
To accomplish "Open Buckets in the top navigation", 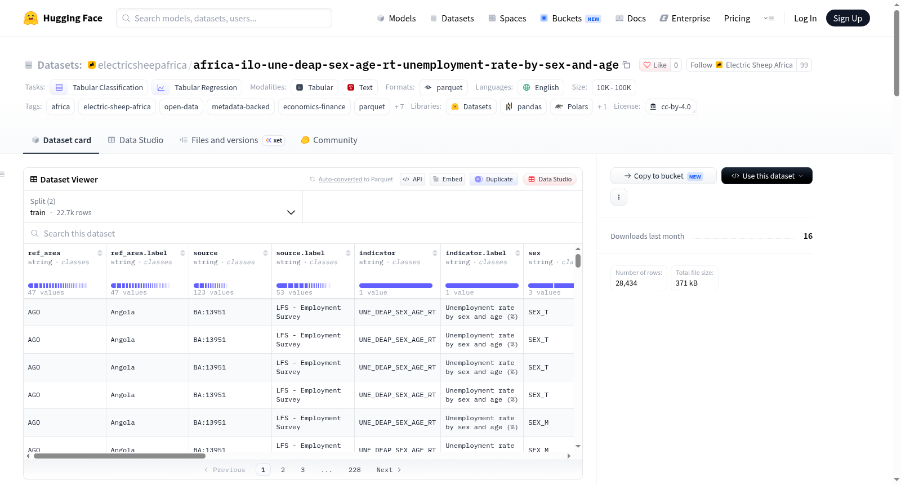I will (570, 18).
